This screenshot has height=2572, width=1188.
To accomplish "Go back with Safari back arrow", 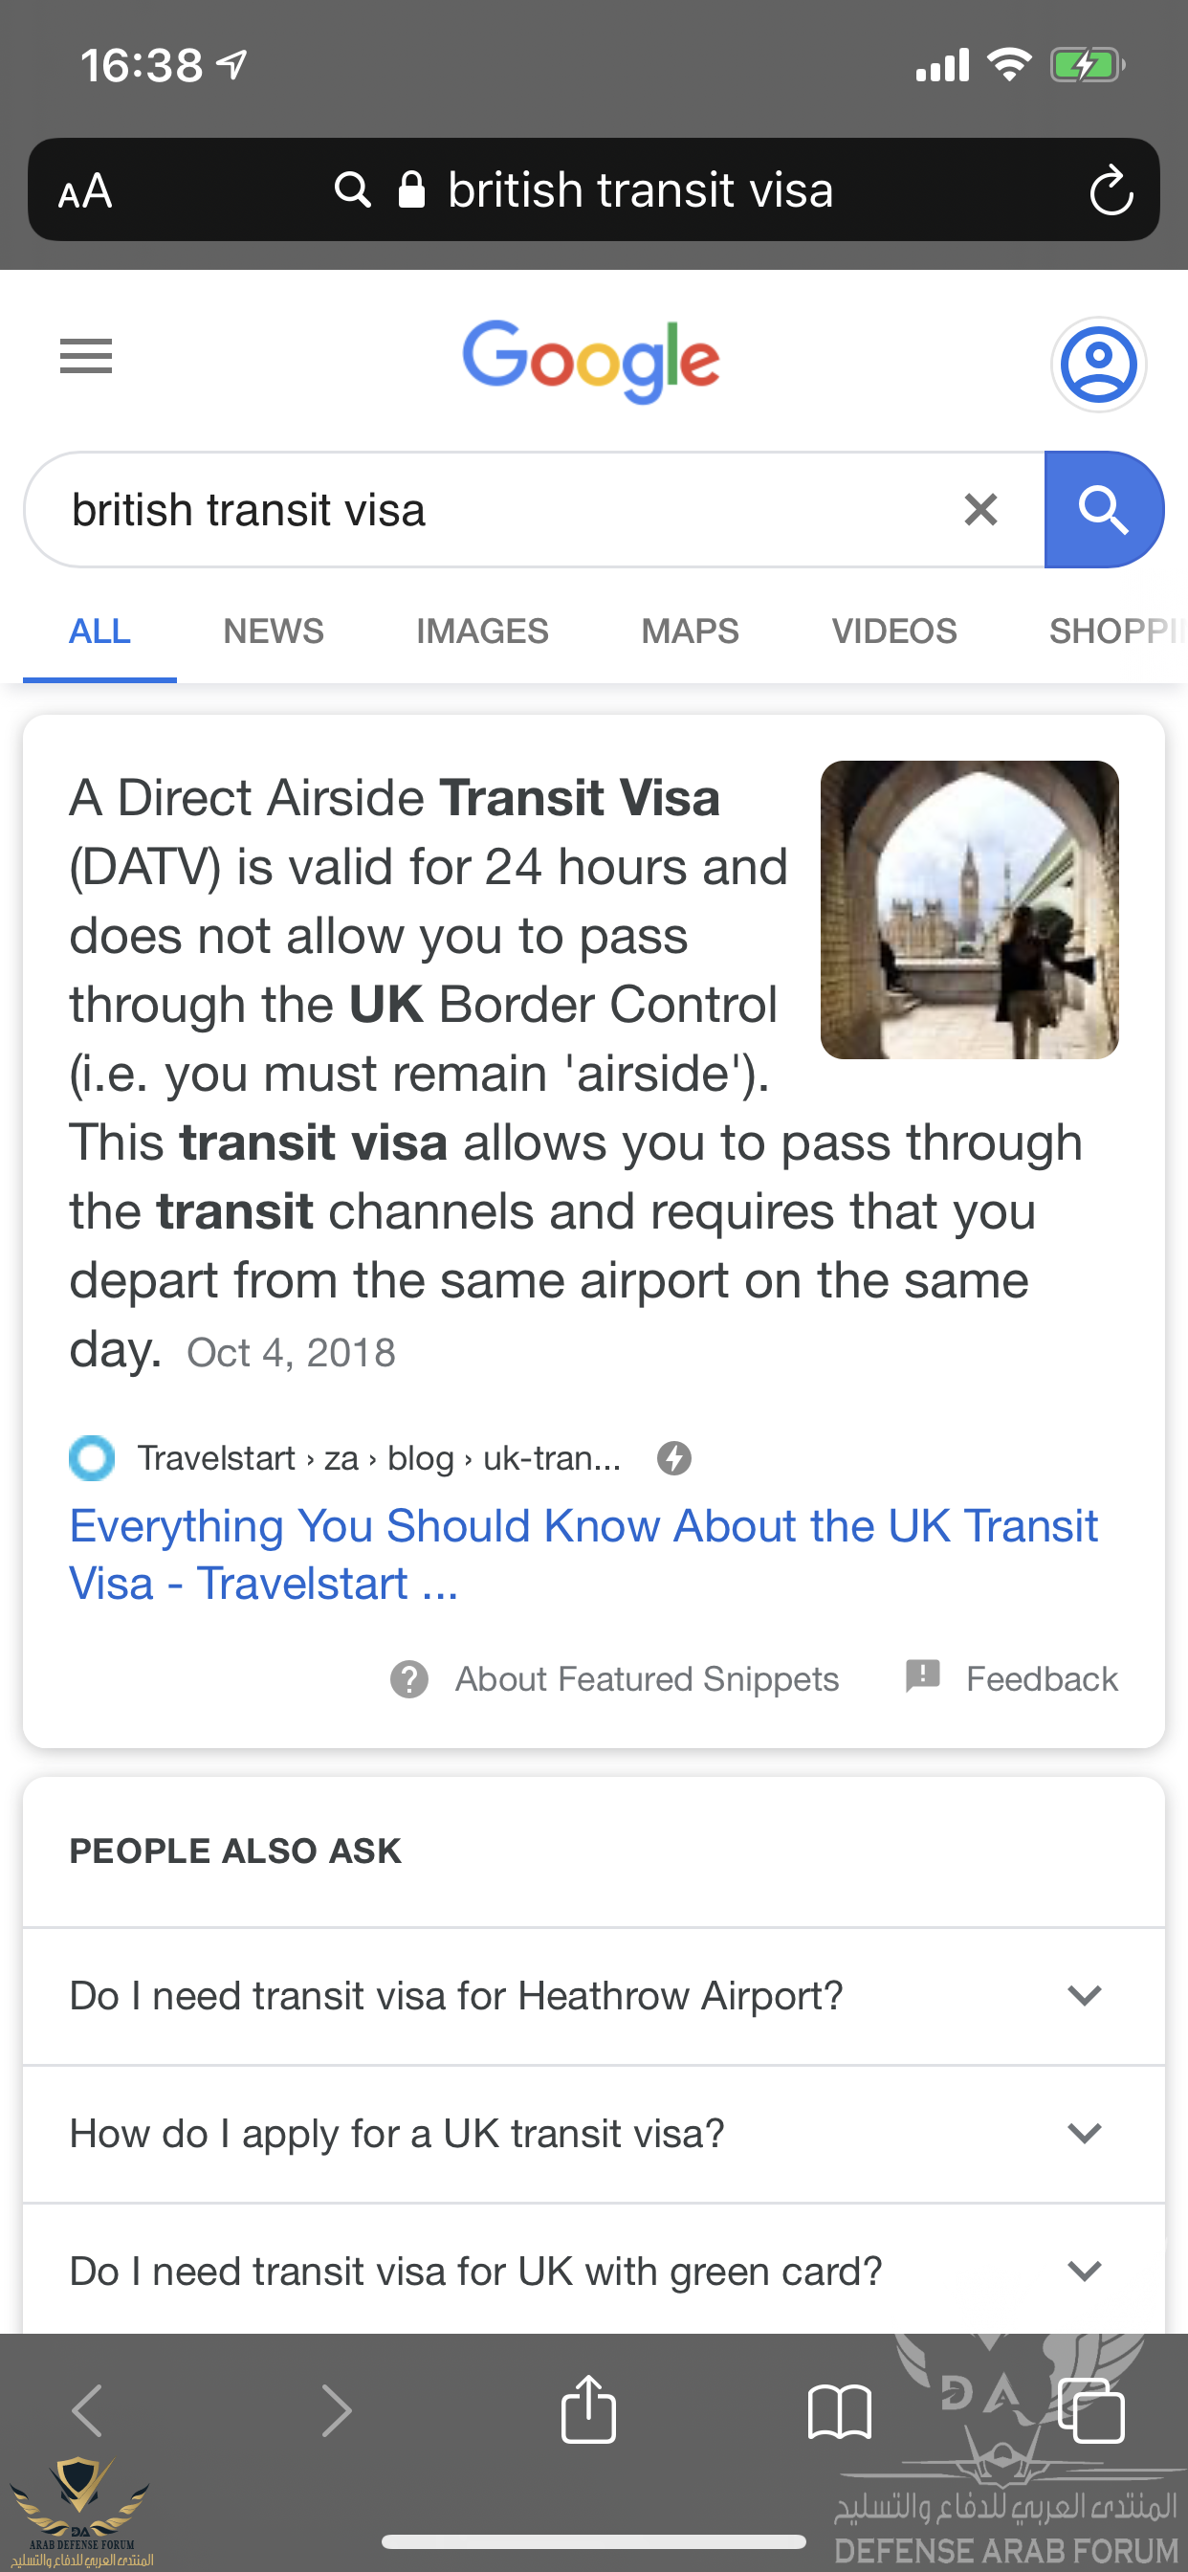I will pos(88,2410).
